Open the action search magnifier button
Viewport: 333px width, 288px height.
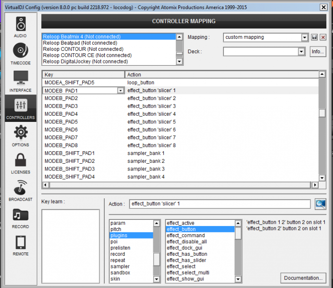(x=320, y=204)
